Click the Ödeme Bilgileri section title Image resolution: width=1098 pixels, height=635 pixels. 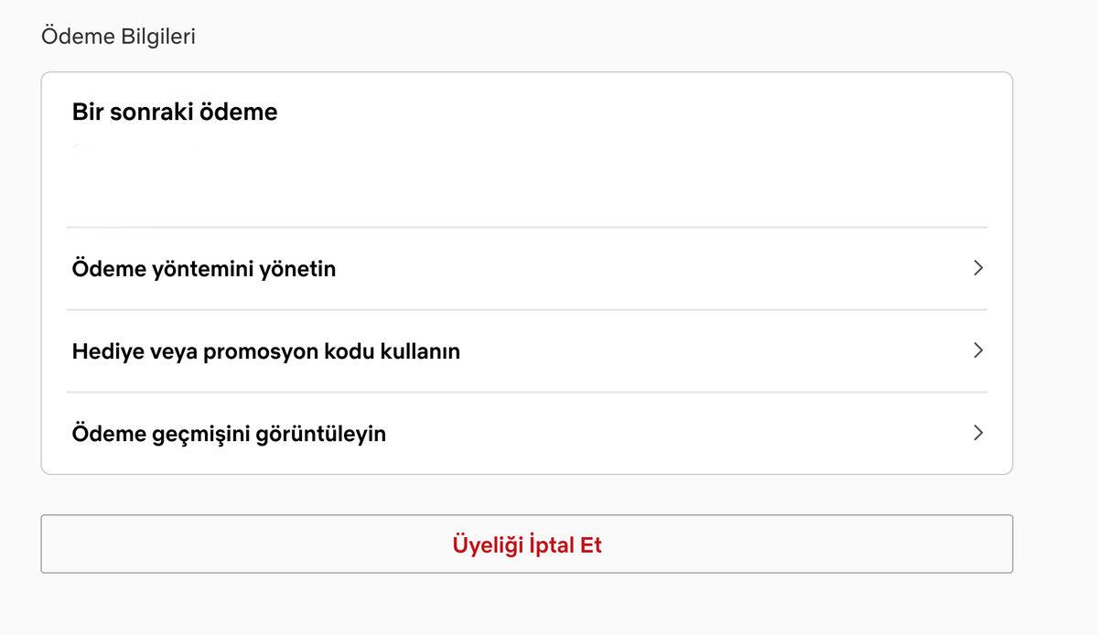pyautogui.click(x=118, y=37)
